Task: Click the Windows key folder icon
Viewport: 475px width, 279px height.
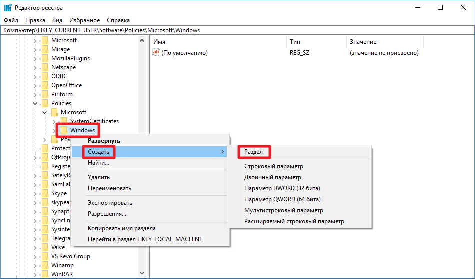Action: (64, 130)
